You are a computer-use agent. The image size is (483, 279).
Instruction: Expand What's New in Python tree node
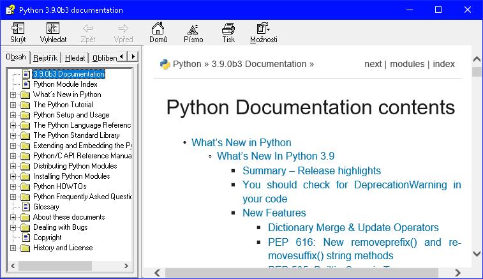[x=13, y=94]
